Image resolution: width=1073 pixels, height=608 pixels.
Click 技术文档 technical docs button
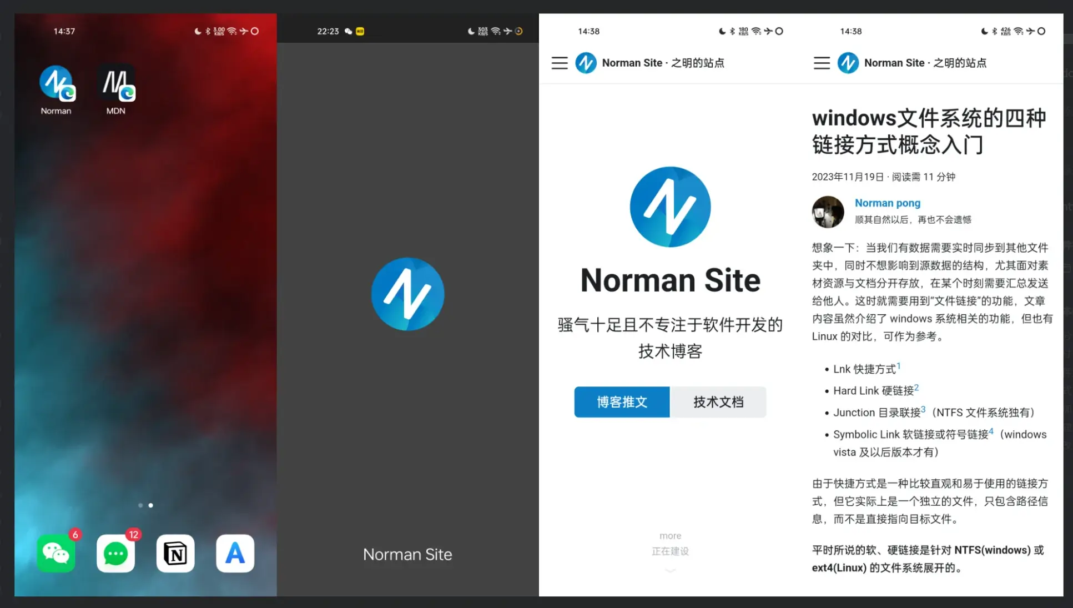click(x=718, y=401)
